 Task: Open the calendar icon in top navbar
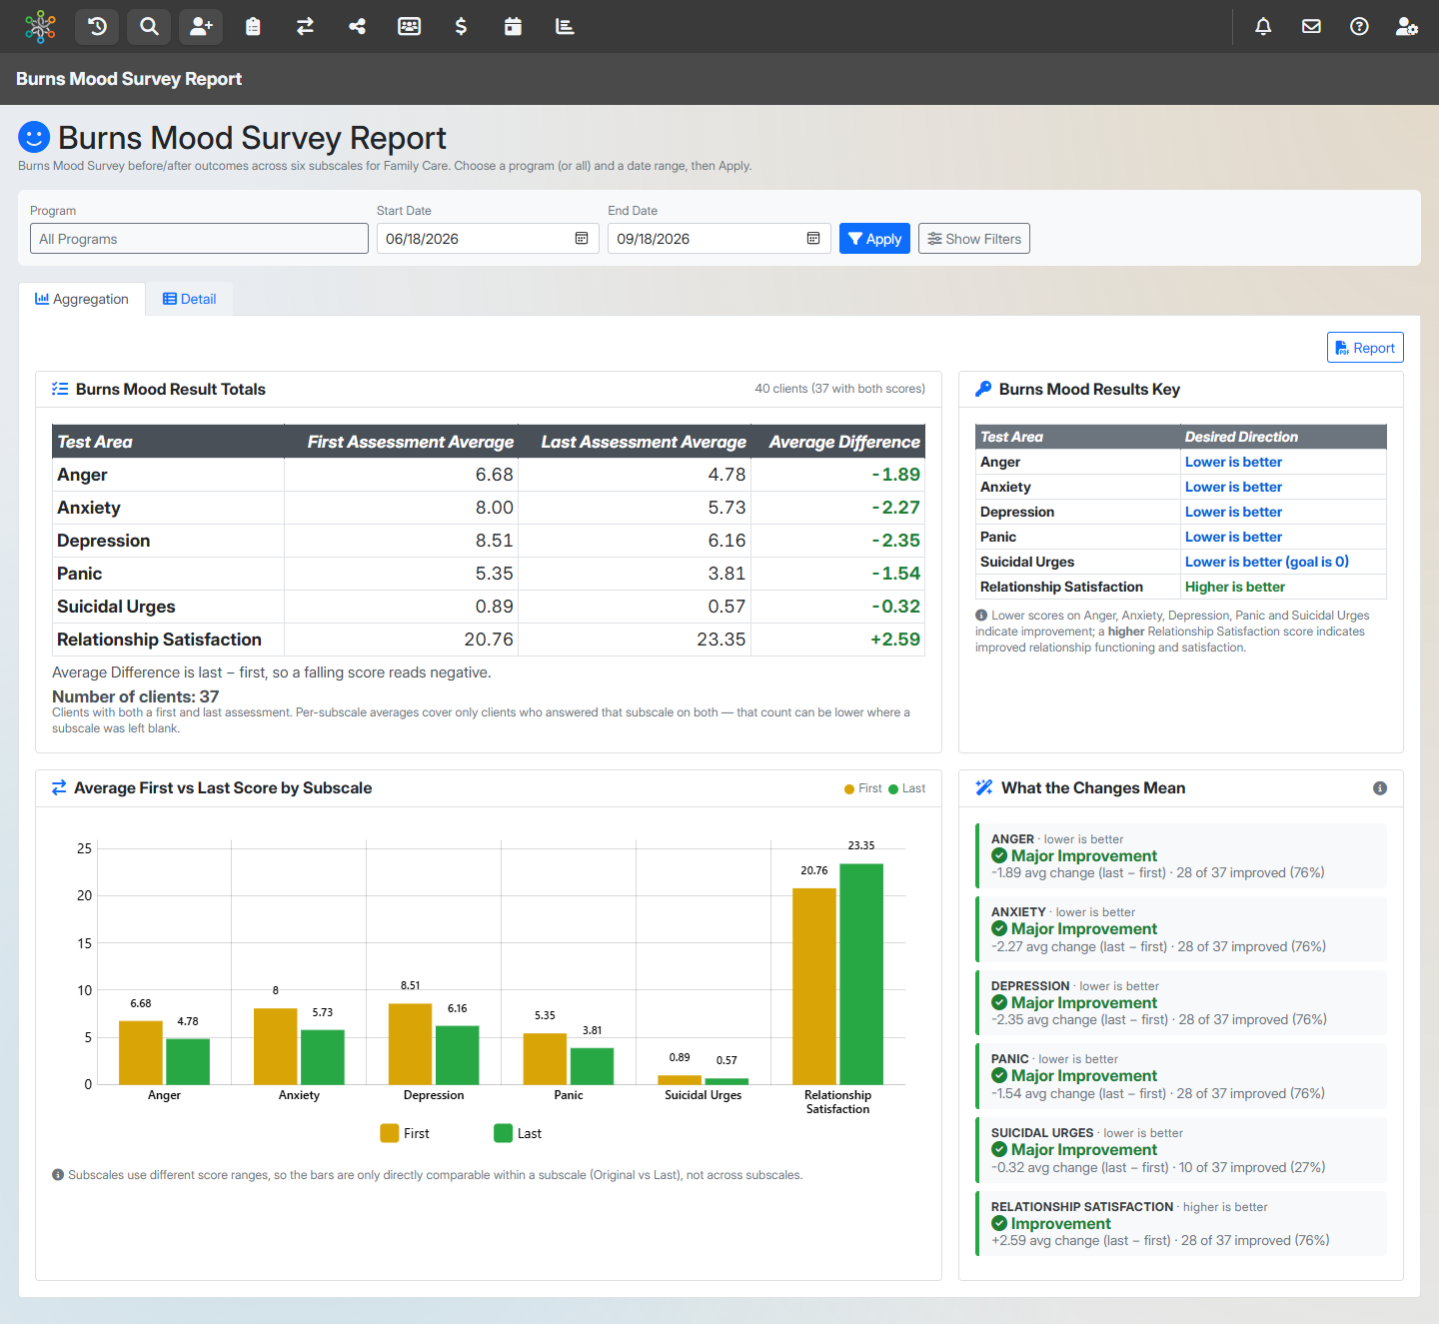pos(513,26)
